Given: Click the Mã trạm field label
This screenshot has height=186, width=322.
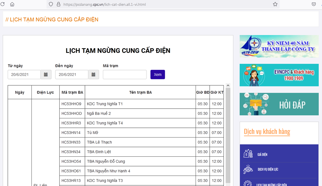Looking at the screenshot, I should (x=110, y=66).
